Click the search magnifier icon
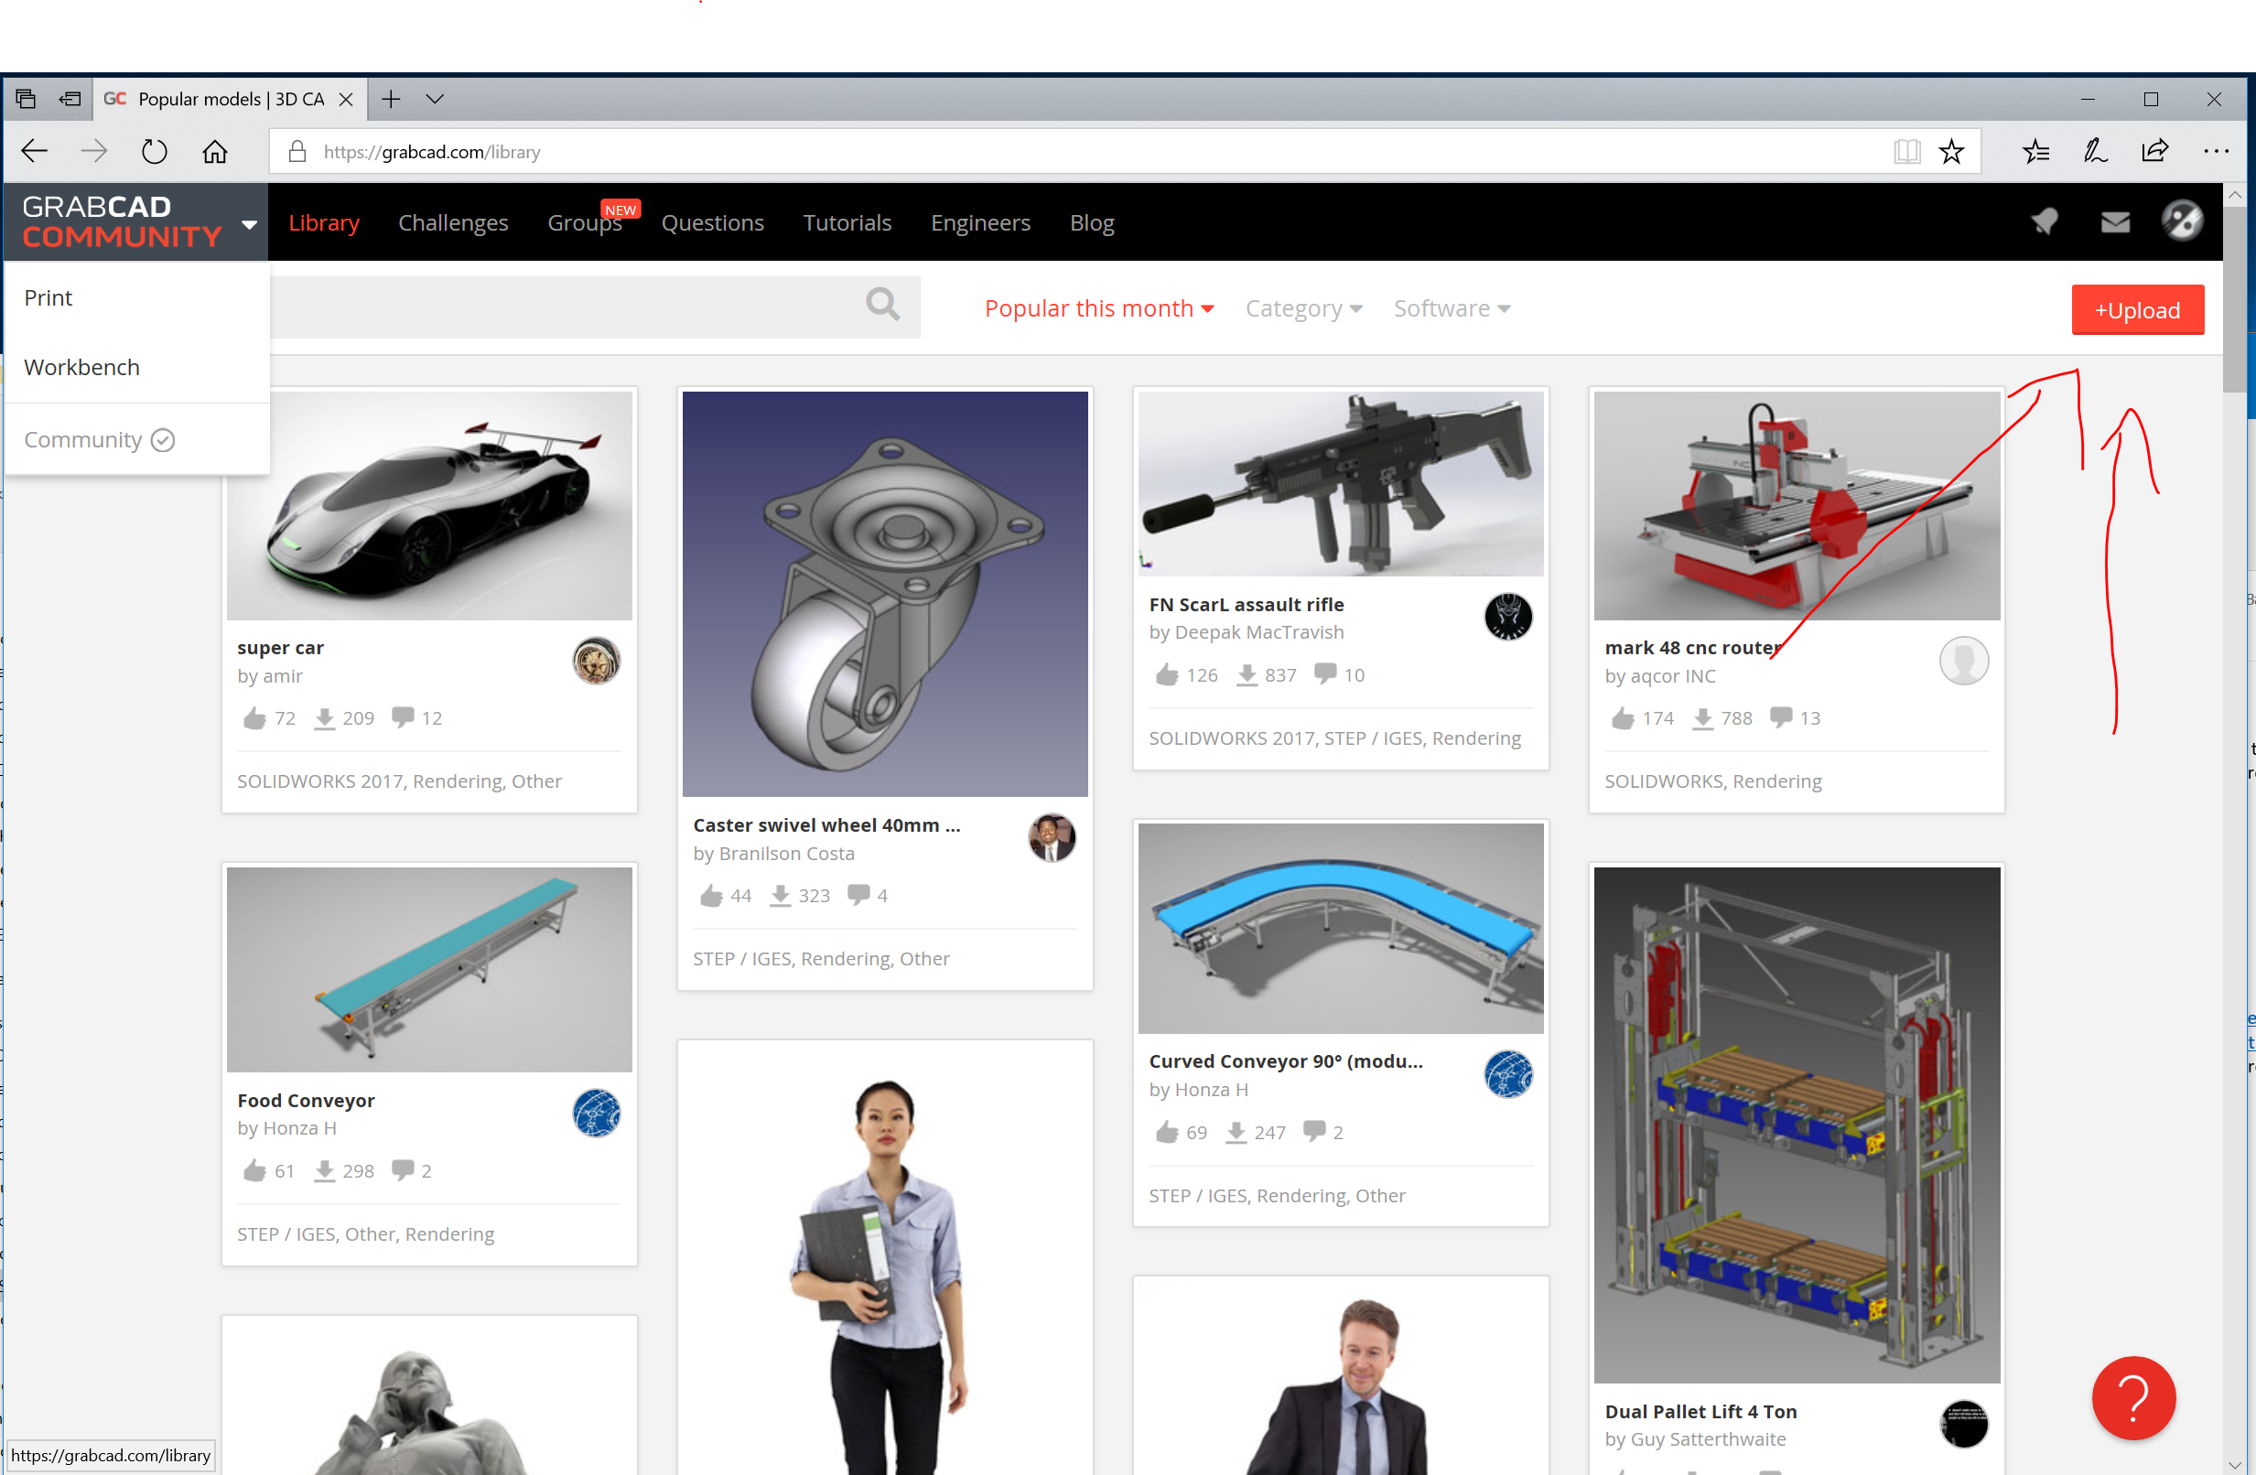2256x1475 pixels. (881, 306)
